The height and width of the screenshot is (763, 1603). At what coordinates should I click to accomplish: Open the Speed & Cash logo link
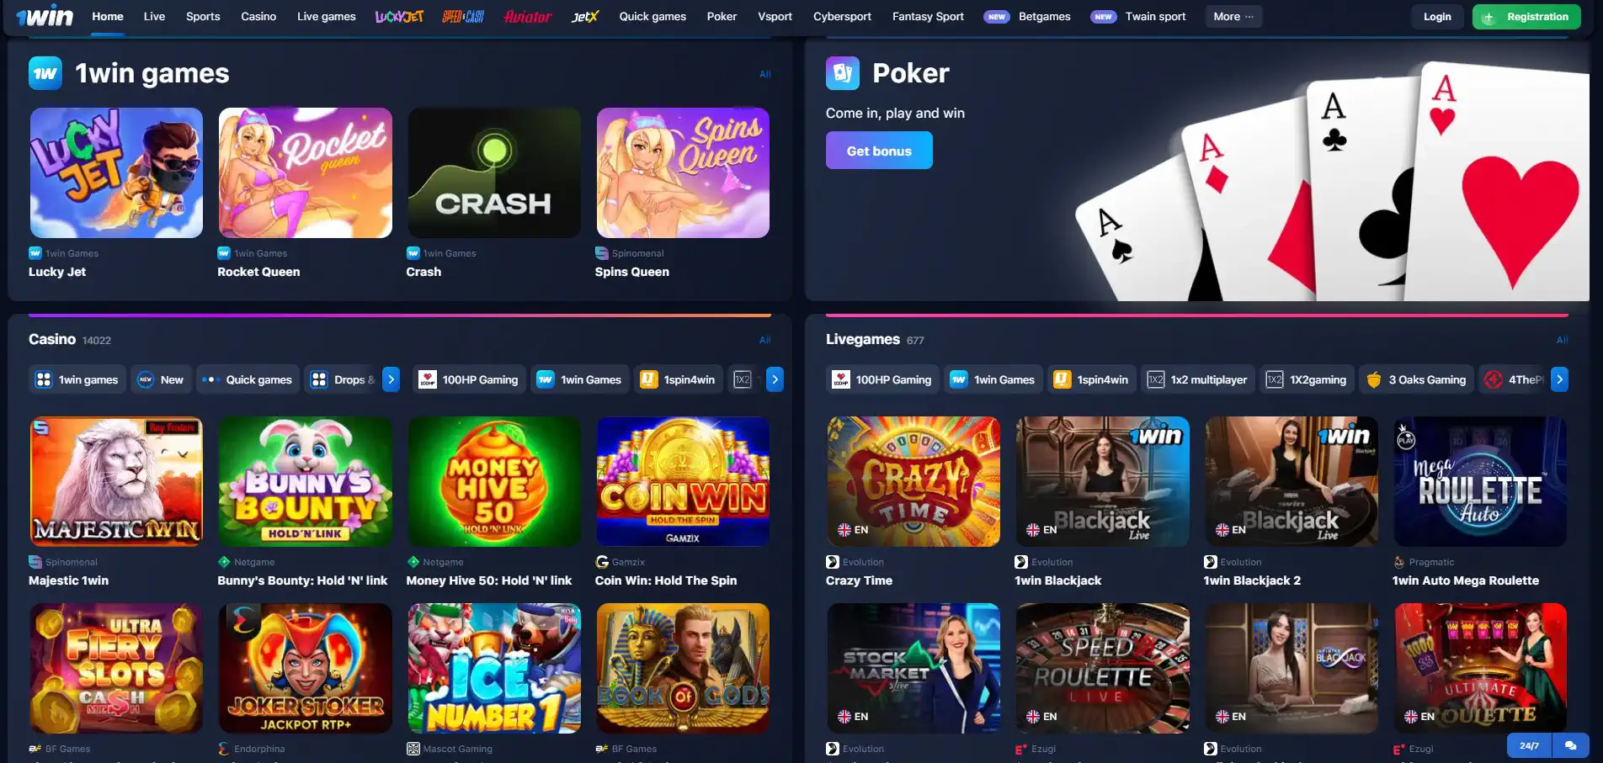463,16
